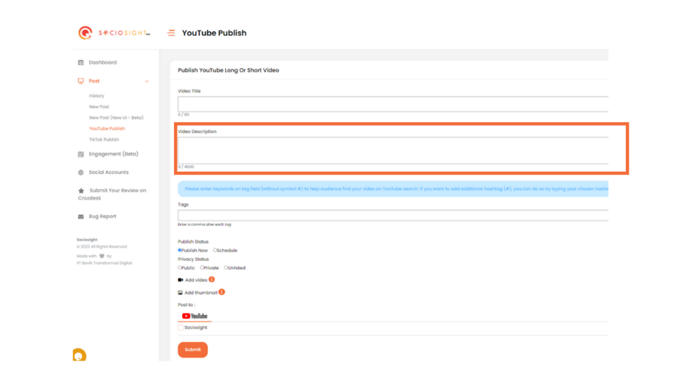Click the Social Accounts globe icon
Viewport: 696px width, 391px height.
tap(81, 172)
